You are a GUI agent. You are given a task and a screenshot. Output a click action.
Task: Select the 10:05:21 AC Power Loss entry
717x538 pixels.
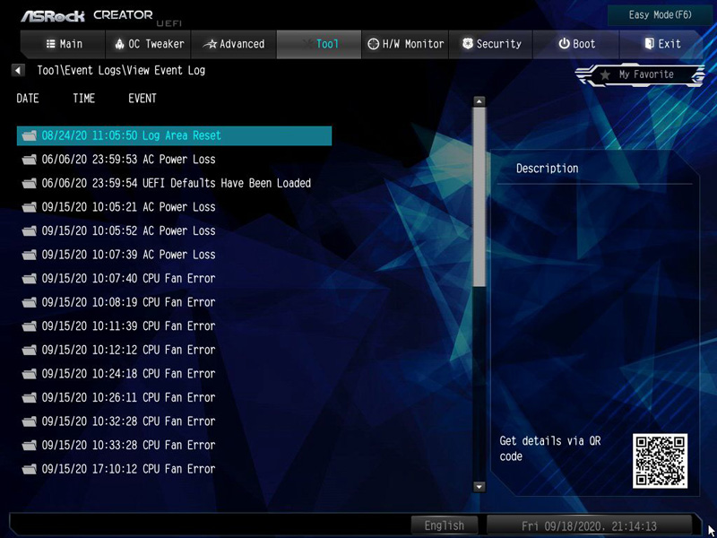point(174,207)
